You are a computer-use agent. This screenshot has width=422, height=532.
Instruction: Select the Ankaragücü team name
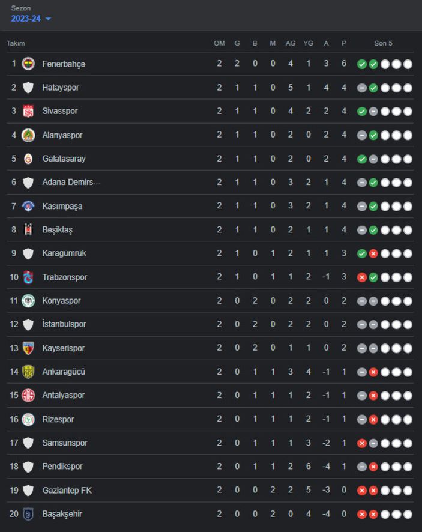click(x=64, y=372)
